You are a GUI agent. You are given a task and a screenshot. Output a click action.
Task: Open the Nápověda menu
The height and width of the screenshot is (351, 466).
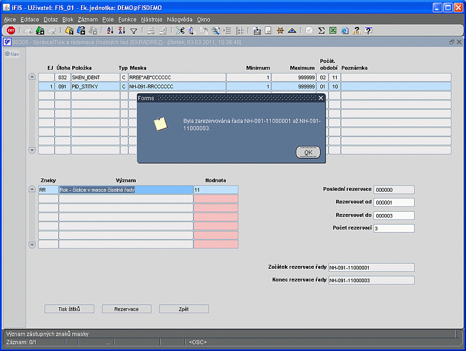coord(179,20)
